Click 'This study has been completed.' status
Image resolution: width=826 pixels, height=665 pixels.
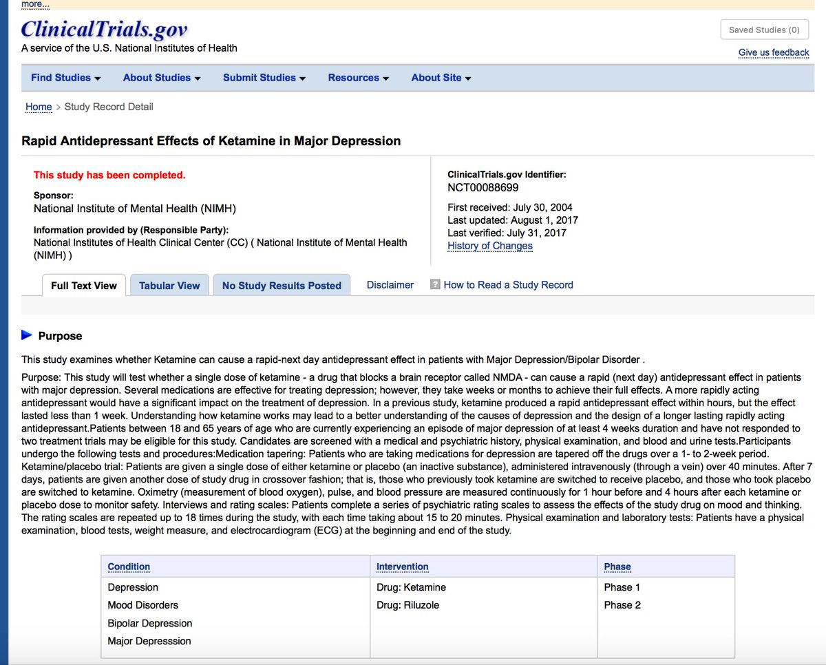109,175
